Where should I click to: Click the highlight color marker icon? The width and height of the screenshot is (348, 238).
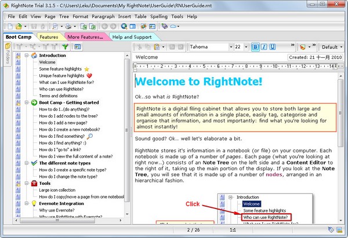(302, 47)
